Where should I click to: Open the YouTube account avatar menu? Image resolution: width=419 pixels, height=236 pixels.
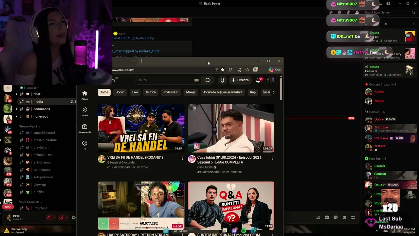click(271, 80)
